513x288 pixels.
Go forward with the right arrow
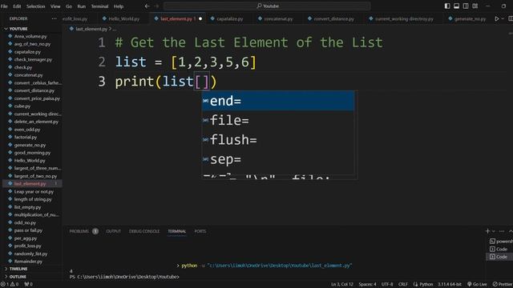(157, 6)
